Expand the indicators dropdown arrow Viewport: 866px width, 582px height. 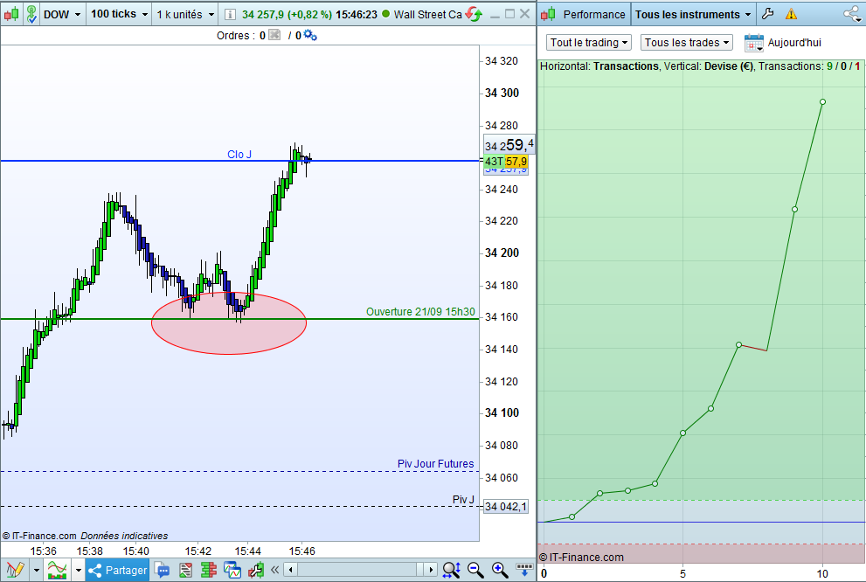click(x=79, y=570)
